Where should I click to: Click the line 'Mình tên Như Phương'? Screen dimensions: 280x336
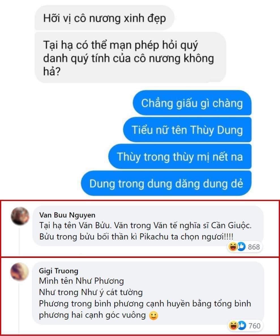82,281
